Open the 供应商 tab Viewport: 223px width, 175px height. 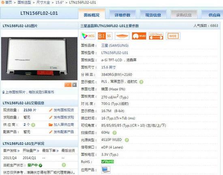click(x=212, y=15)
